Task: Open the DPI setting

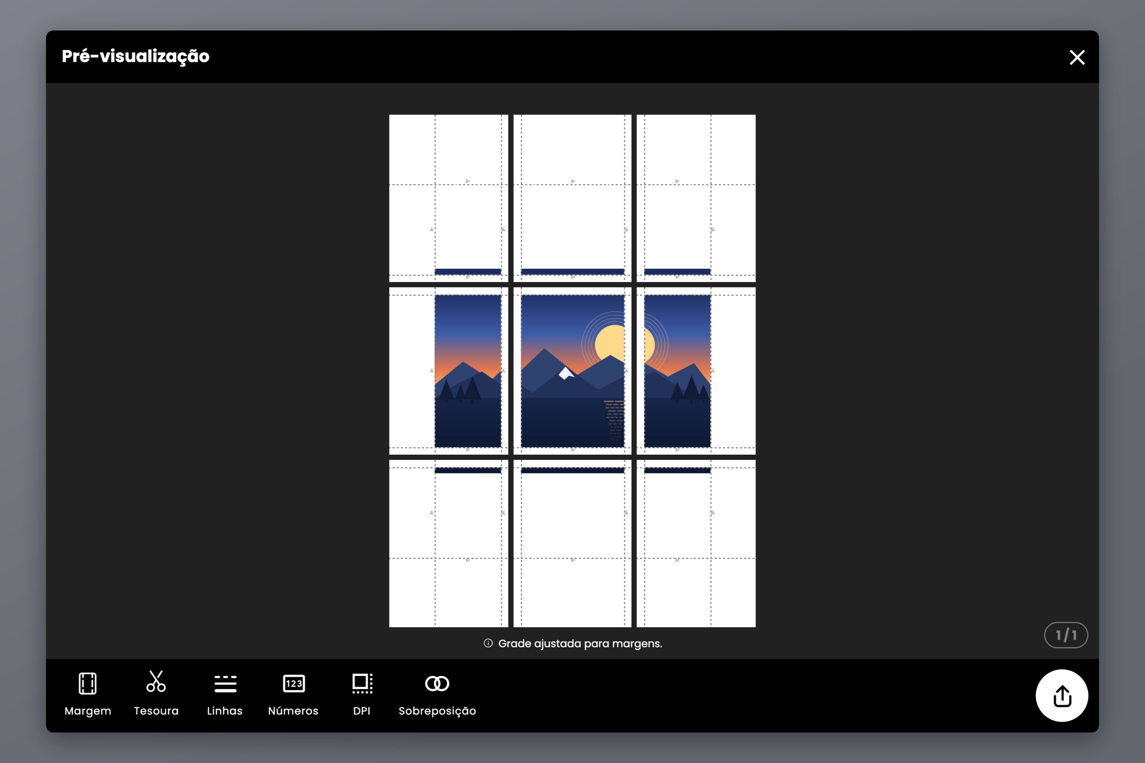Action: pyautogui.click(x=362, y=694)
